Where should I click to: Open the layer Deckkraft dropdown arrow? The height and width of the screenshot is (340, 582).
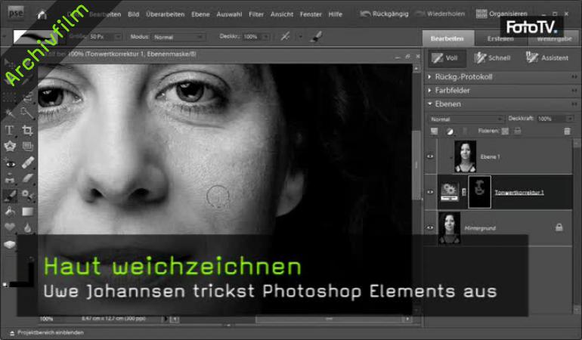point(570,119)
